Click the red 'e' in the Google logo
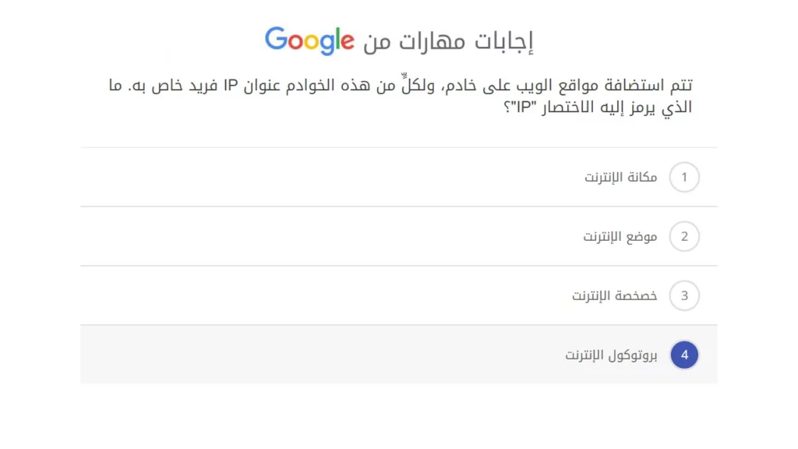 (x=348, y=41)
